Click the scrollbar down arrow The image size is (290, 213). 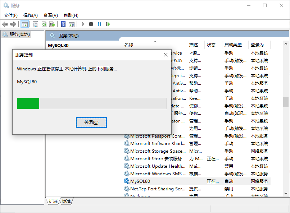coord(286,194)
